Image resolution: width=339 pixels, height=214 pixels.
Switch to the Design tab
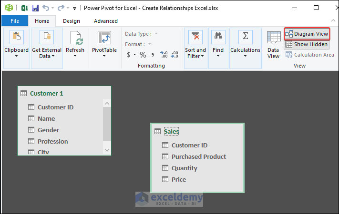tap(72, 21)
